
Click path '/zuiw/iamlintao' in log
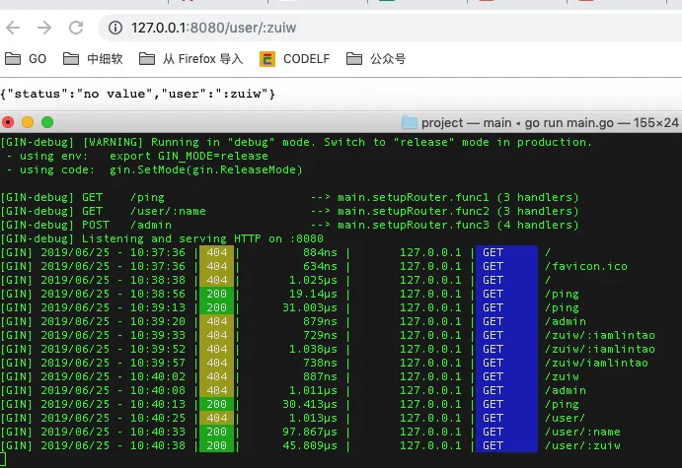[597, 363]
